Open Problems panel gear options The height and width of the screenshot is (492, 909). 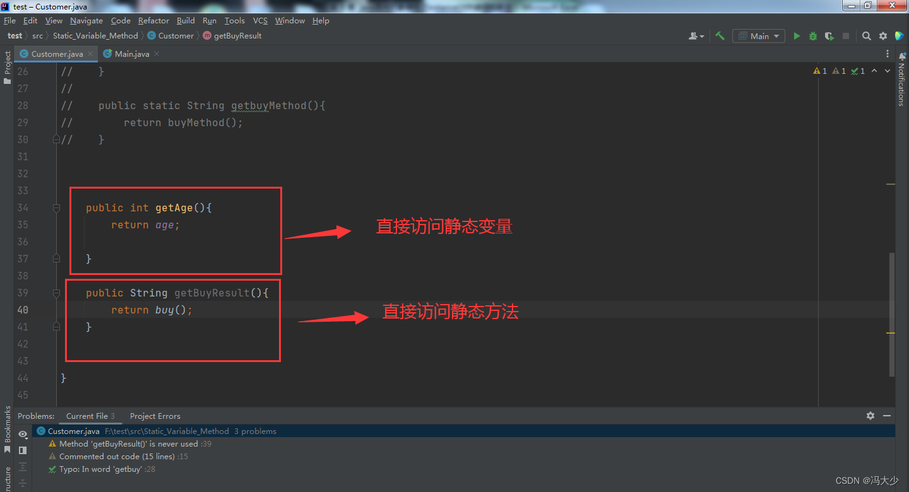[870, 416]
